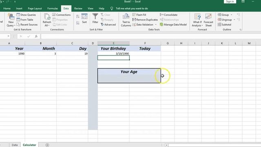Click Data Validation
This screenshot has width=261, height=147.
(x=143, y=24)
